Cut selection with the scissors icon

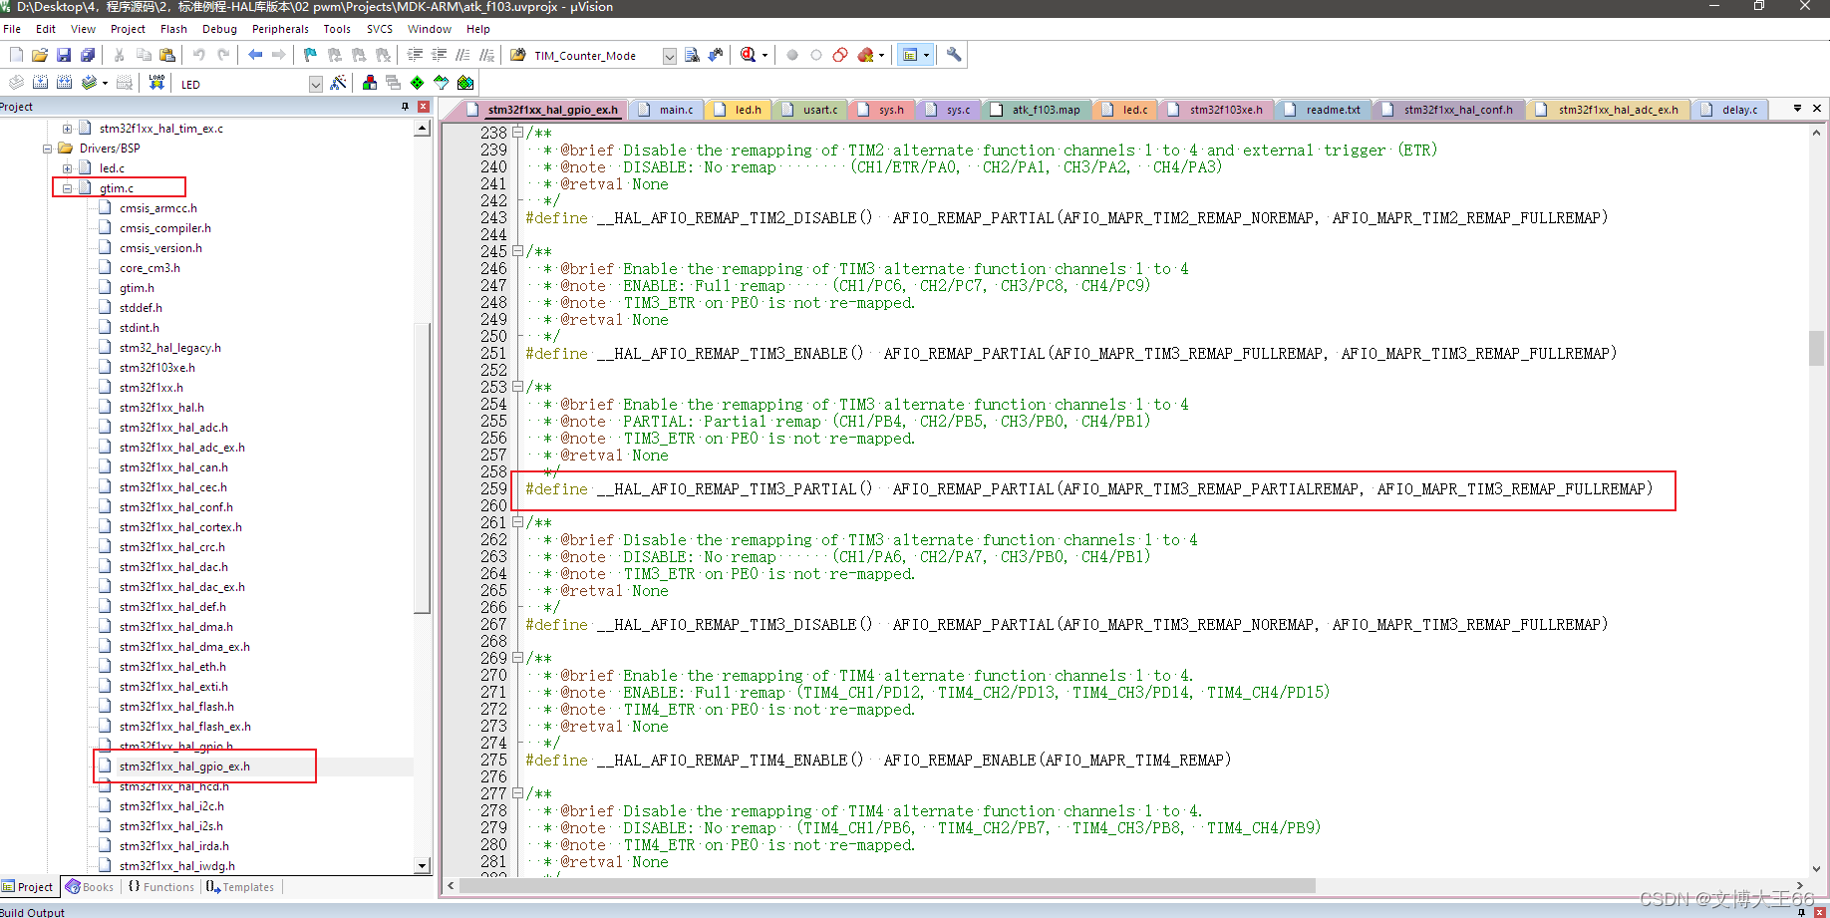point(120,55)
